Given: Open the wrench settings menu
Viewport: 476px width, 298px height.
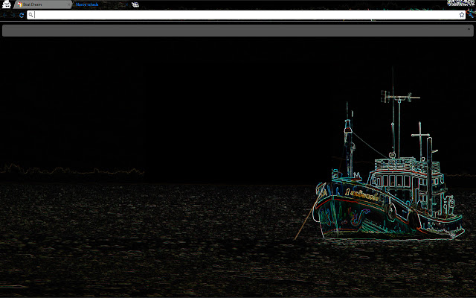Looking at the screenshot, I should (x=471, y=14).
